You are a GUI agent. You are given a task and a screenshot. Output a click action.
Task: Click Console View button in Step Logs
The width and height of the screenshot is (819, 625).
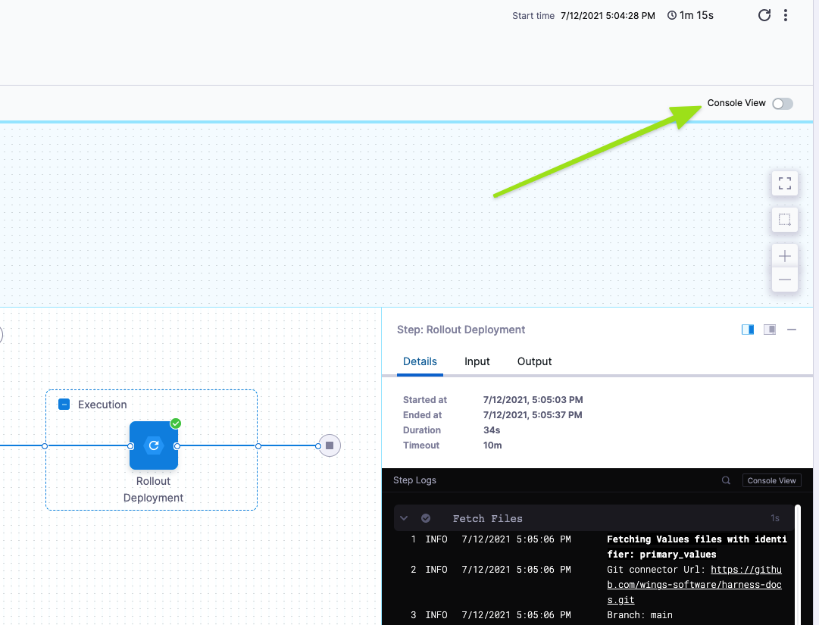pos(771,480)
